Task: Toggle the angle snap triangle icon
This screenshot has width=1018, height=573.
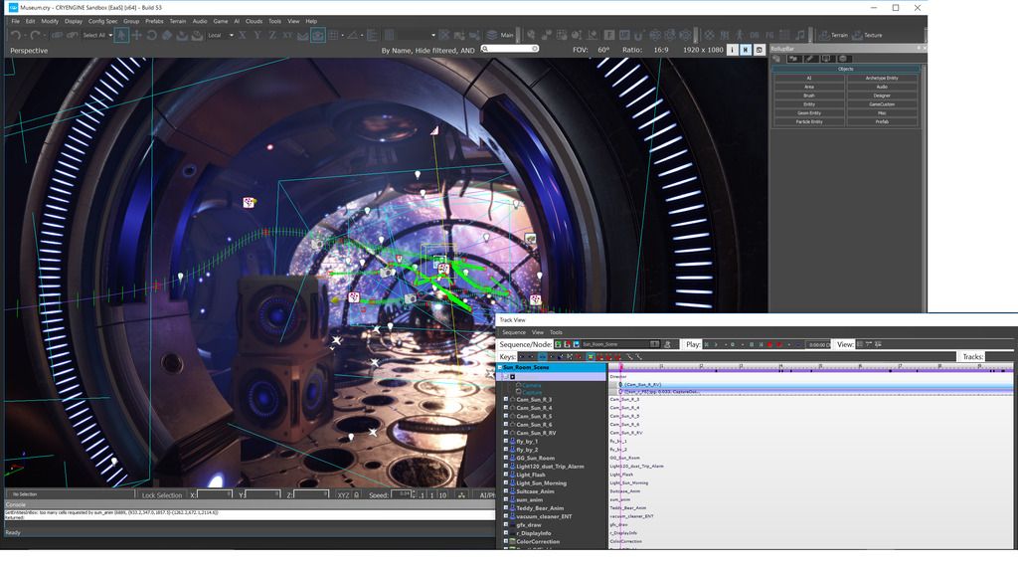Action: [353, 35]
